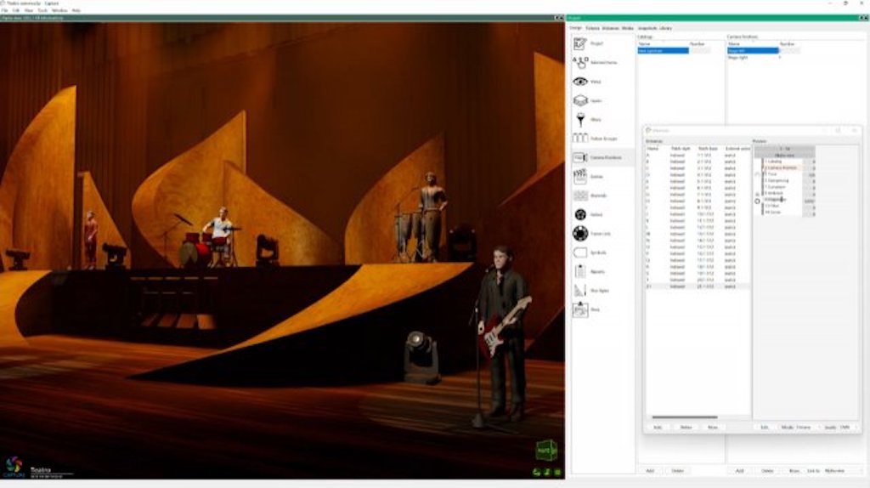This screenshot has width=870, height=488.
Task: Open the Project category icon
Action: tap(580, 43)
